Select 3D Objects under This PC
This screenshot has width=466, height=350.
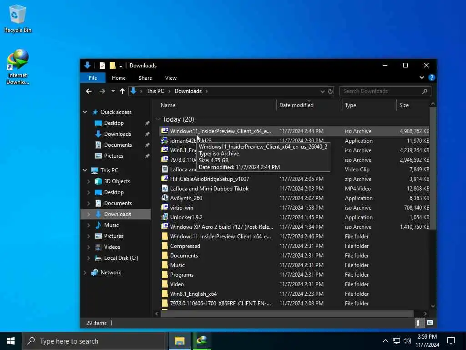tap(117, 181)
